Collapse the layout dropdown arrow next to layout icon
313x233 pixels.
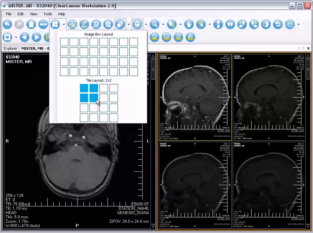(64, 24)
